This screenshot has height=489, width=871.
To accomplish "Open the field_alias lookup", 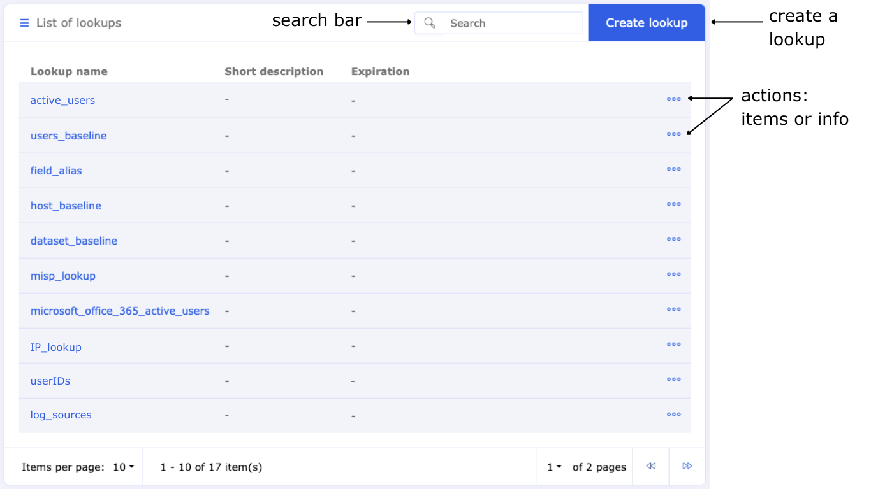I will [56, 171].
